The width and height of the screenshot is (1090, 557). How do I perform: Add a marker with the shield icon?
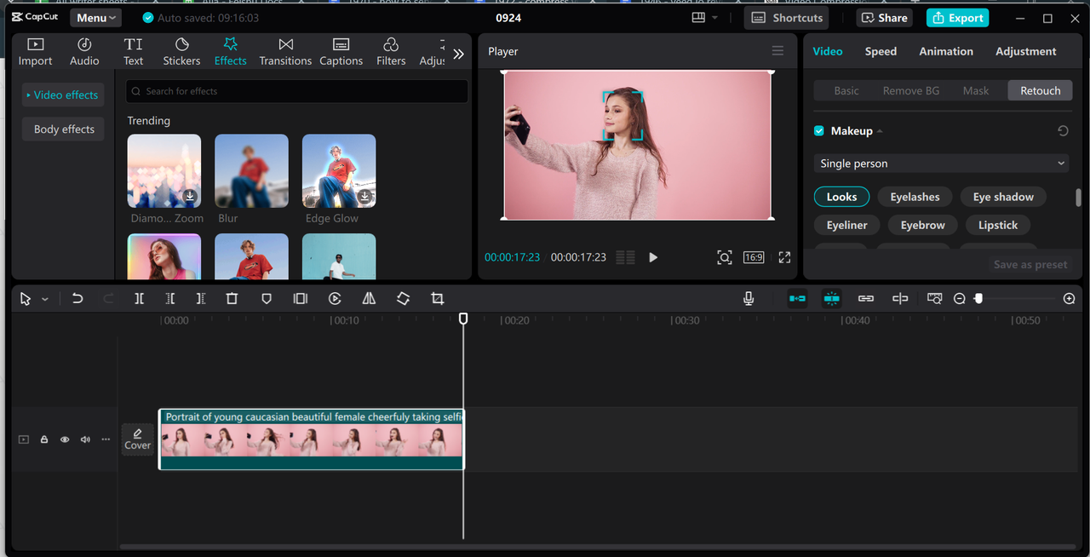pos(267,299)
